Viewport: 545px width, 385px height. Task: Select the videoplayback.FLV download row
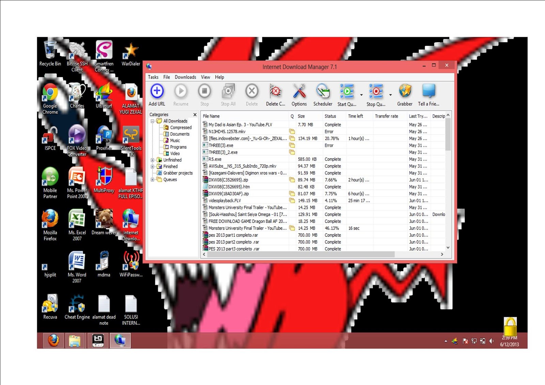324,200
